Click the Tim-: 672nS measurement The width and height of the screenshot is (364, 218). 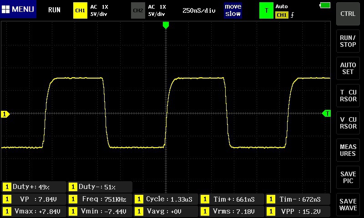click(x=298, y=199)
